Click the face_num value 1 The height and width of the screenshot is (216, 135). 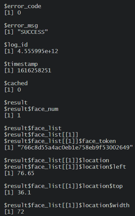pos(19,115)
